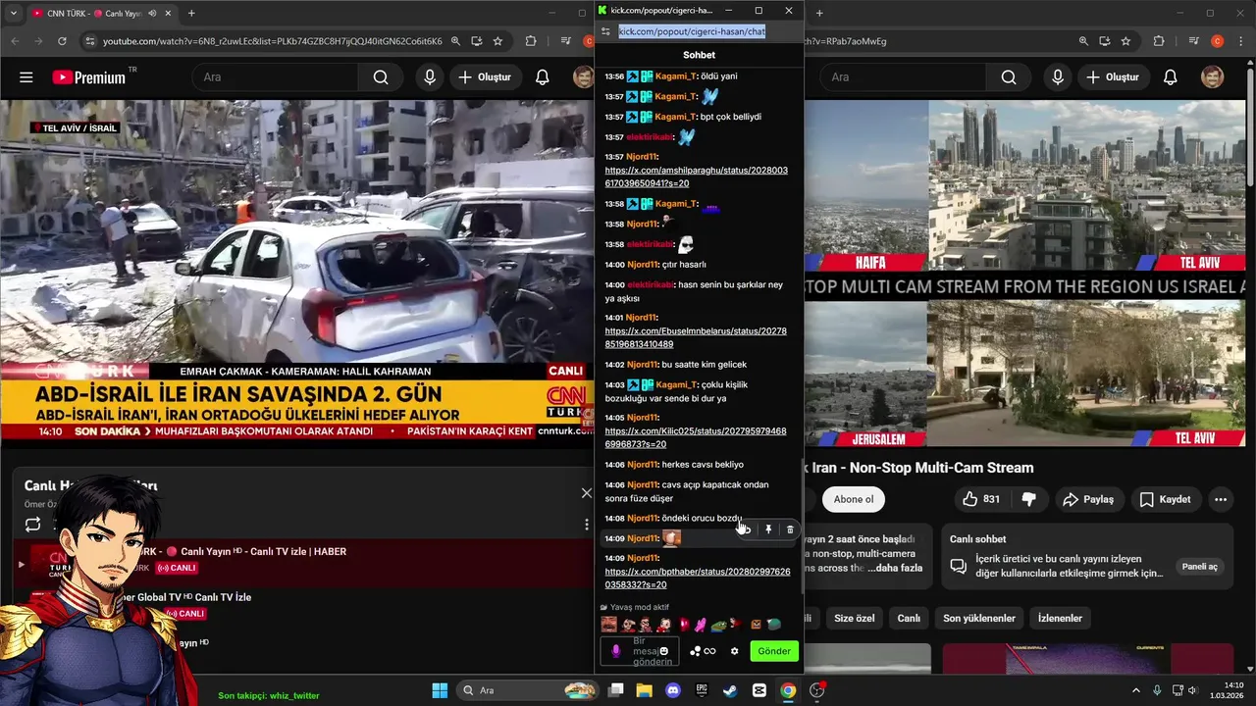This screenshot has height=706, width=1256.
Task: Close the playlist panel in left YouTube window
Action: [x=587, y=493]
